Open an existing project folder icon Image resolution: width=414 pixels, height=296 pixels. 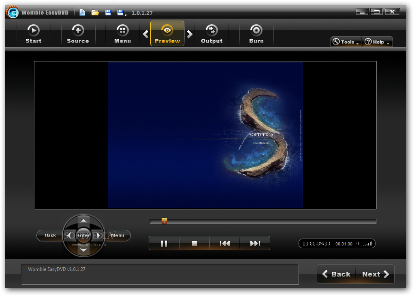pos(95,13)
